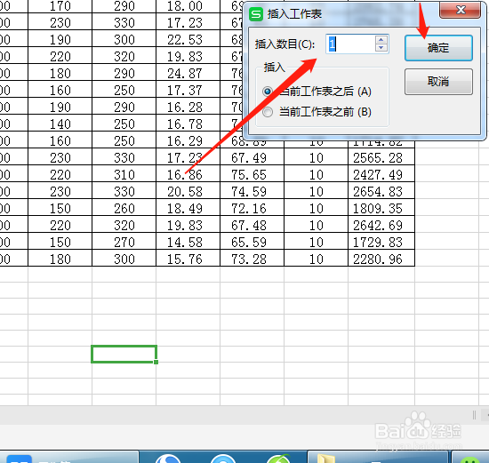Decrease insert count with down spinner
The image size is (489, 463).
pos(381,48)
